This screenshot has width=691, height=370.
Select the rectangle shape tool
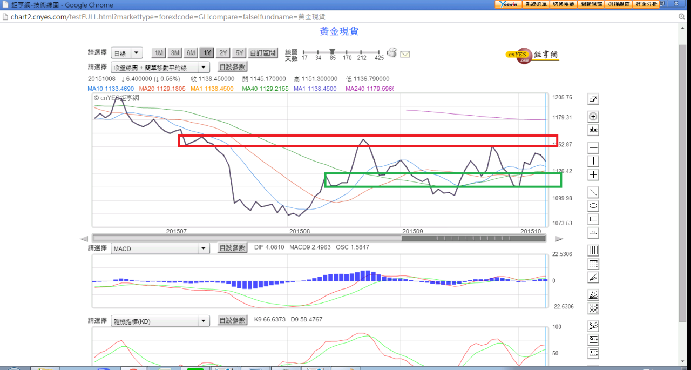593,219
